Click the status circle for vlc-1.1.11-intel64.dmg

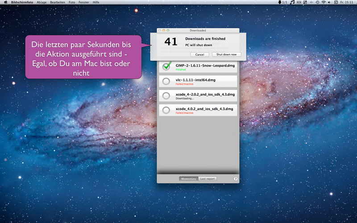[166, 81]
